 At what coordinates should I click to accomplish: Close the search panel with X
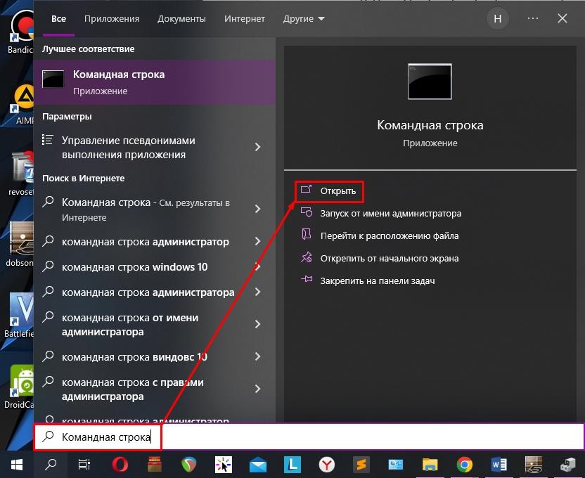562,18
